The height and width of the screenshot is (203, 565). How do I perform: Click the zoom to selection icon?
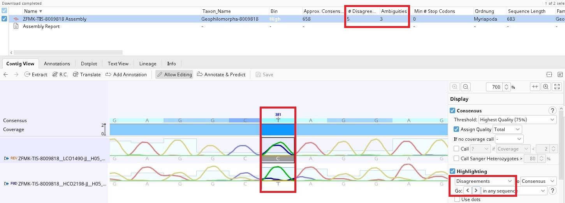(546, 87)
